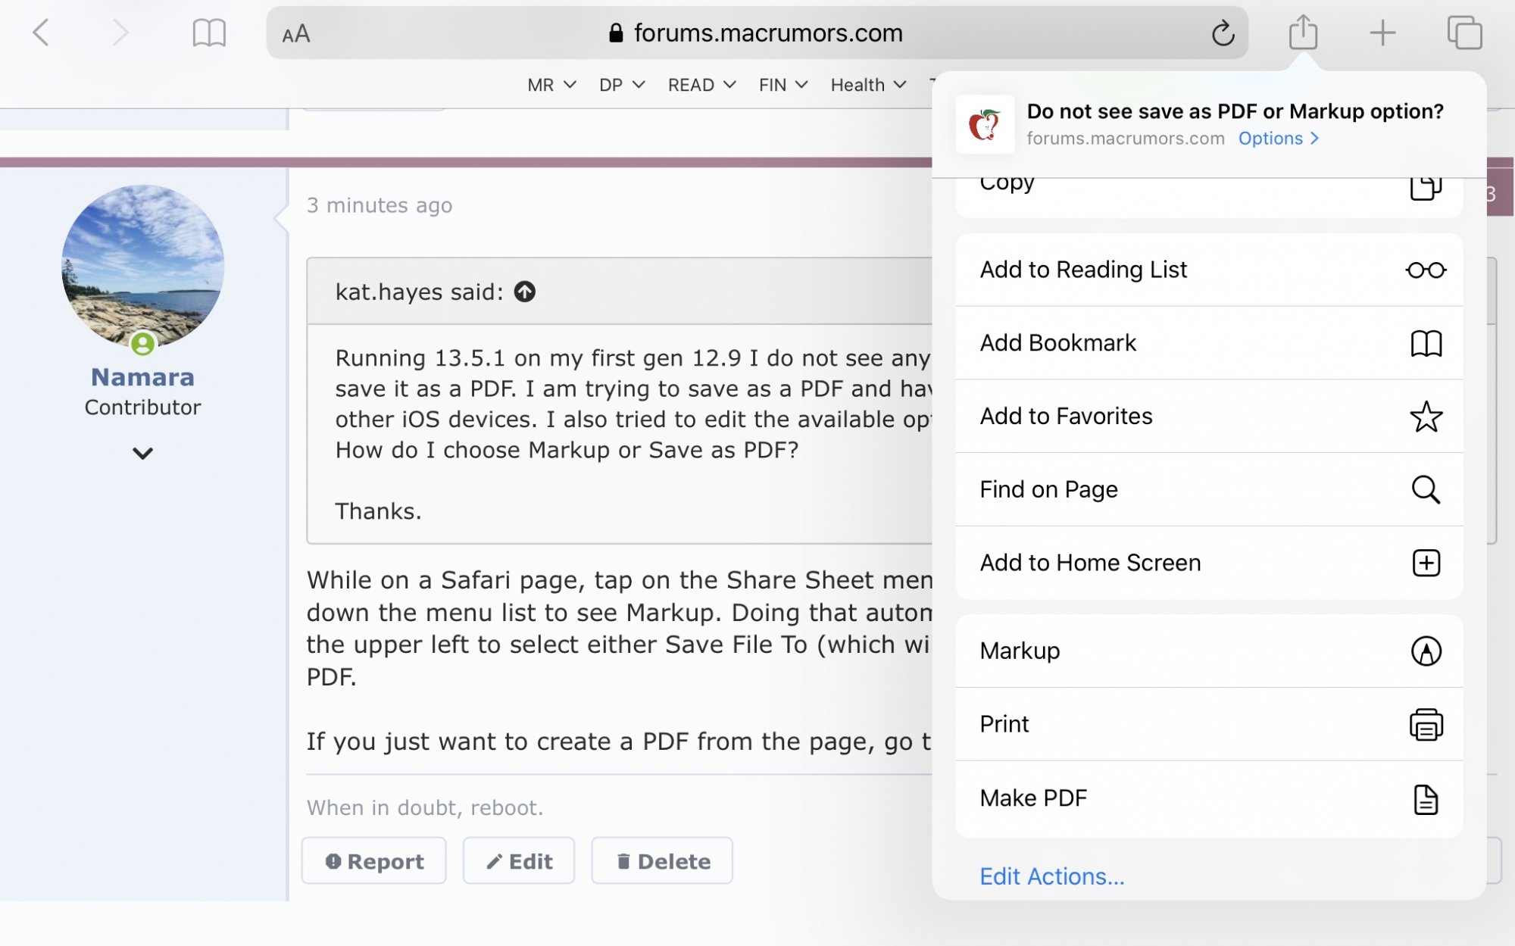
Task: Expand Namara's user info chevron
Action: pyautogui.click(x=142, y=454)
